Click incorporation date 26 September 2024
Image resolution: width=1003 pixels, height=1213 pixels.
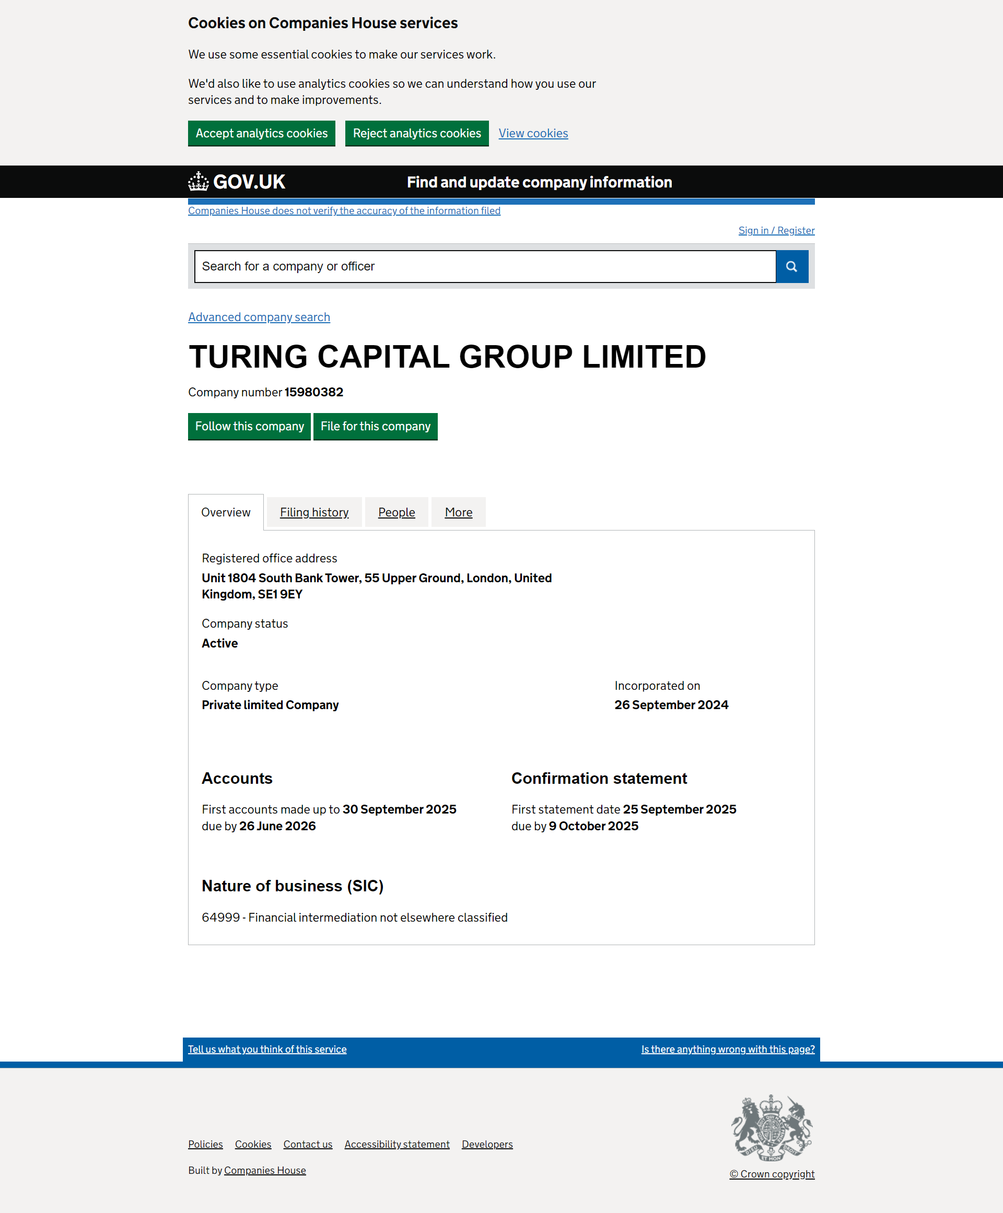pyautogui.click(x=671, y=705)
